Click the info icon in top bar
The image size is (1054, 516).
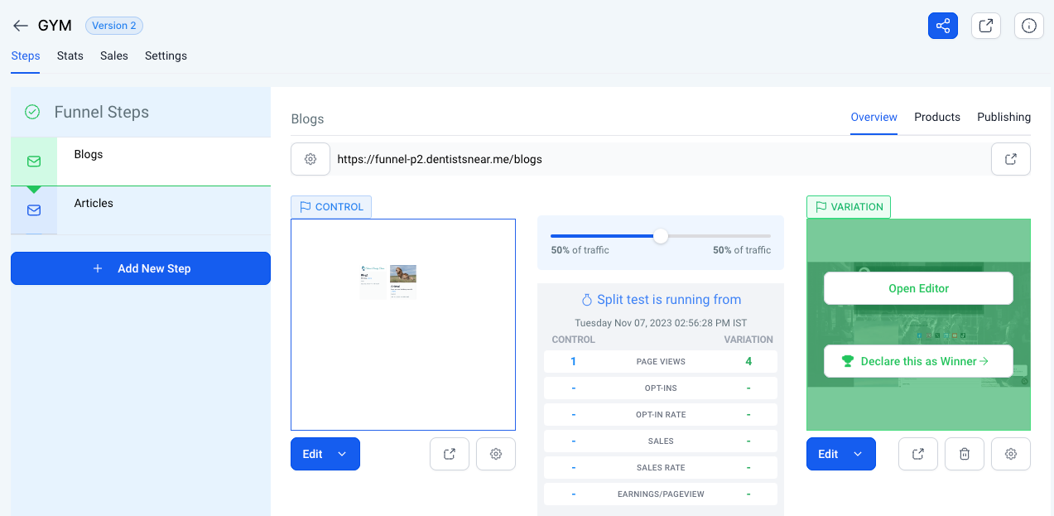[1029, 26]
